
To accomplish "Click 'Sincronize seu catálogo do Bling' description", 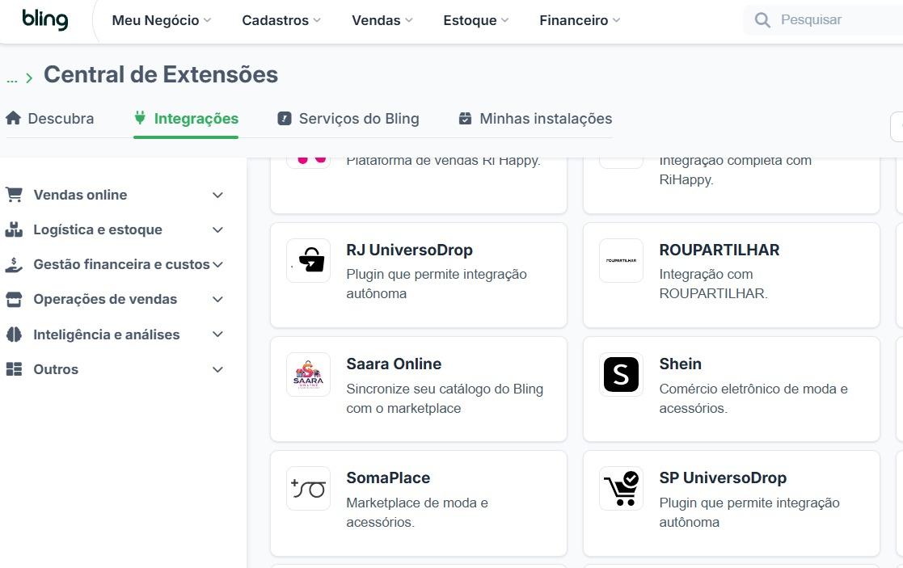I will 445,398.
